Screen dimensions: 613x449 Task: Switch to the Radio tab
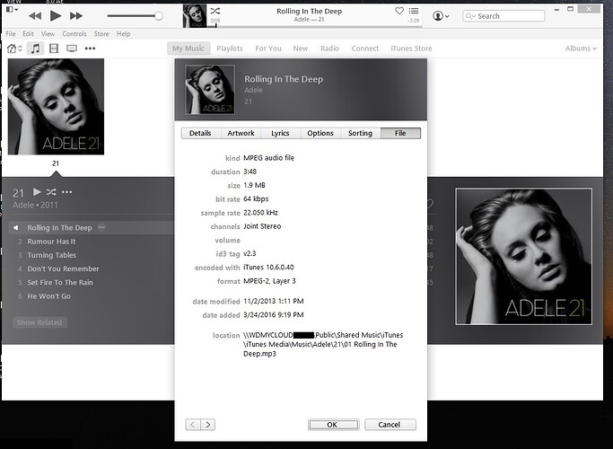pos(329,48)
